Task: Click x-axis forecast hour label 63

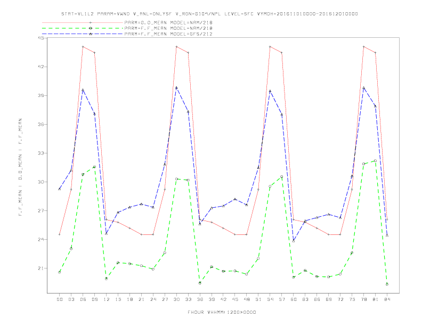Action: (305, 299)
